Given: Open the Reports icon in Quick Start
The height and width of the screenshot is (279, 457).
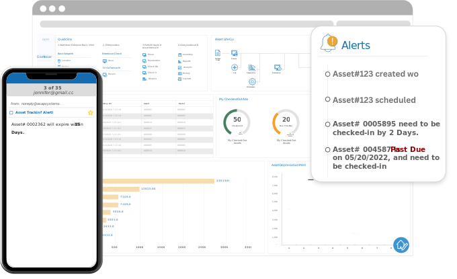Looking at the screenshot, I should click(x=180, y=61).
